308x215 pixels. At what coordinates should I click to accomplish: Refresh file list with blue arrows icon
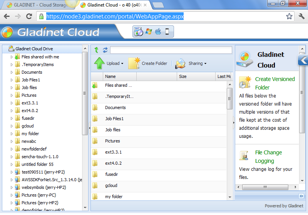pos(105,50)
